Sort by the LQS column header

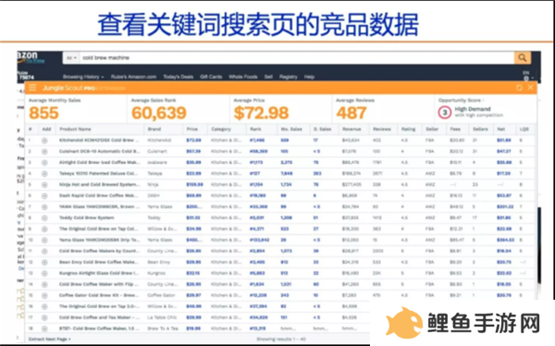pyautogui.click(x=524, y=130)
